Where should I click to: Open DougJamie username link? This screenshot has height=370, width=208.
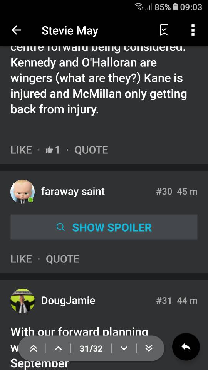[68, 301]
